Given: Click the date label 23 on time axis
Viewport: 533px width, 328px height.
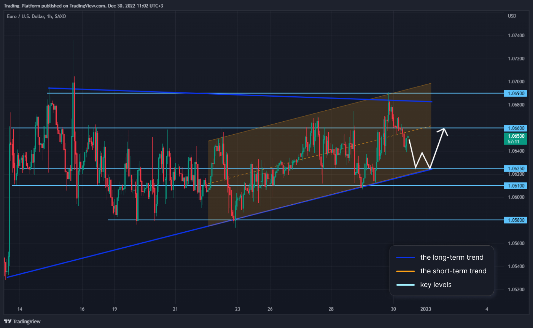Looking at the screenshot, I should click(x=237, y=309).
